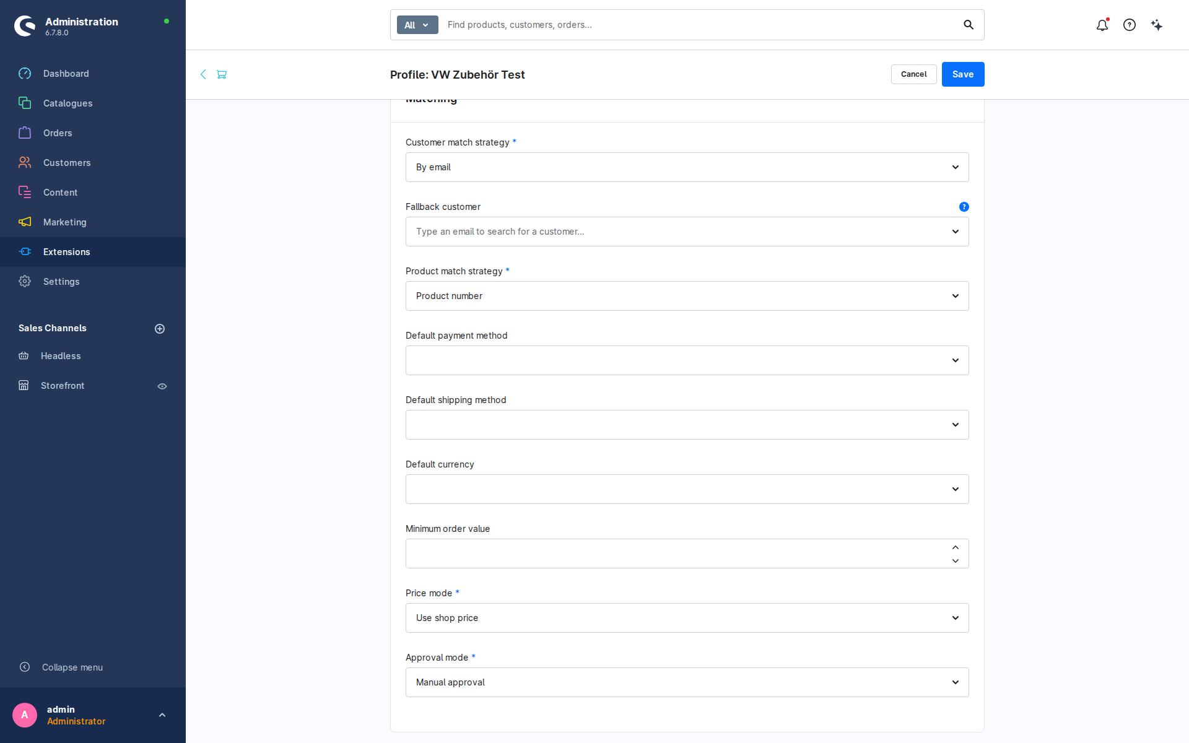Open the help center icon
Screen dimensions: 1189x743
pyautogui.click(x=1130, y=25)
